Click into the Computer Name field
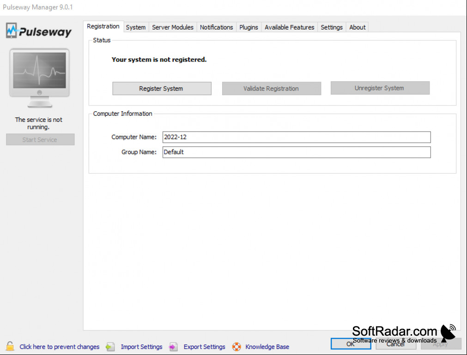Screen dimensions: 467x355 [x=297, y=137]
